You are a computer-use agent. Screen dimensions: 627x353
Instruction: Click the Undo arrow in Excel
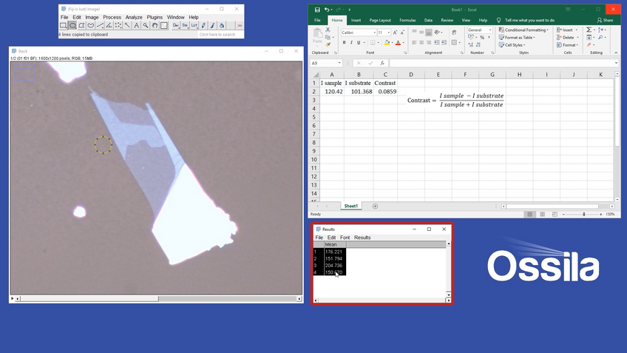(327, 10)
